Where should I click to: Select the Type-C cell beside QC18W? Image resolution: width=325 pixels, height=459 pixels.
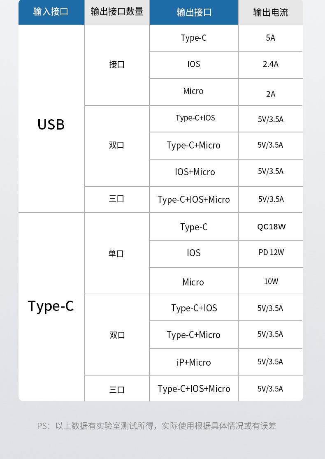[194, 227]
